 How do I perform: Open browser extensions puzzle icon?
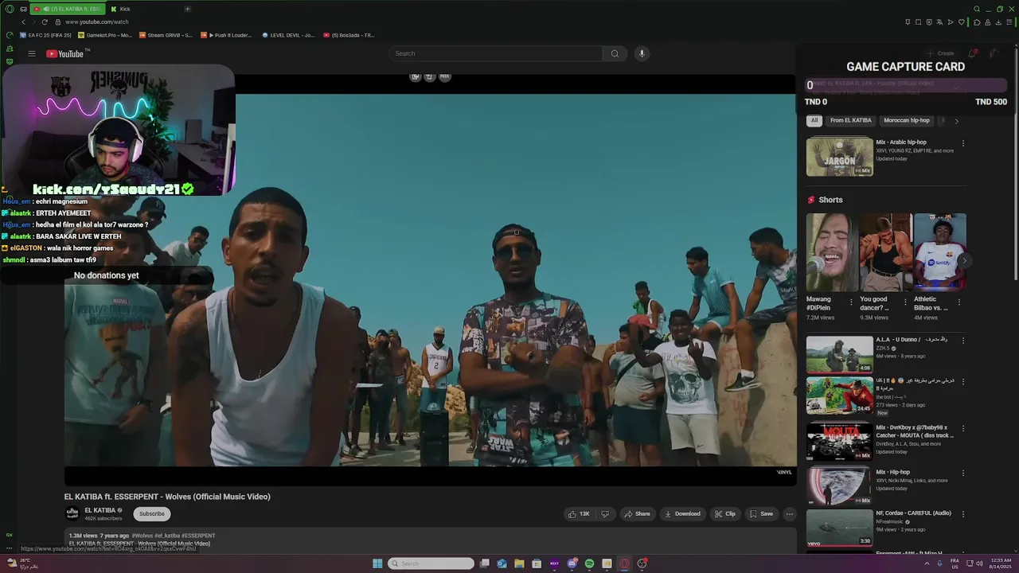pyautogui.click(x=977, y=22)
